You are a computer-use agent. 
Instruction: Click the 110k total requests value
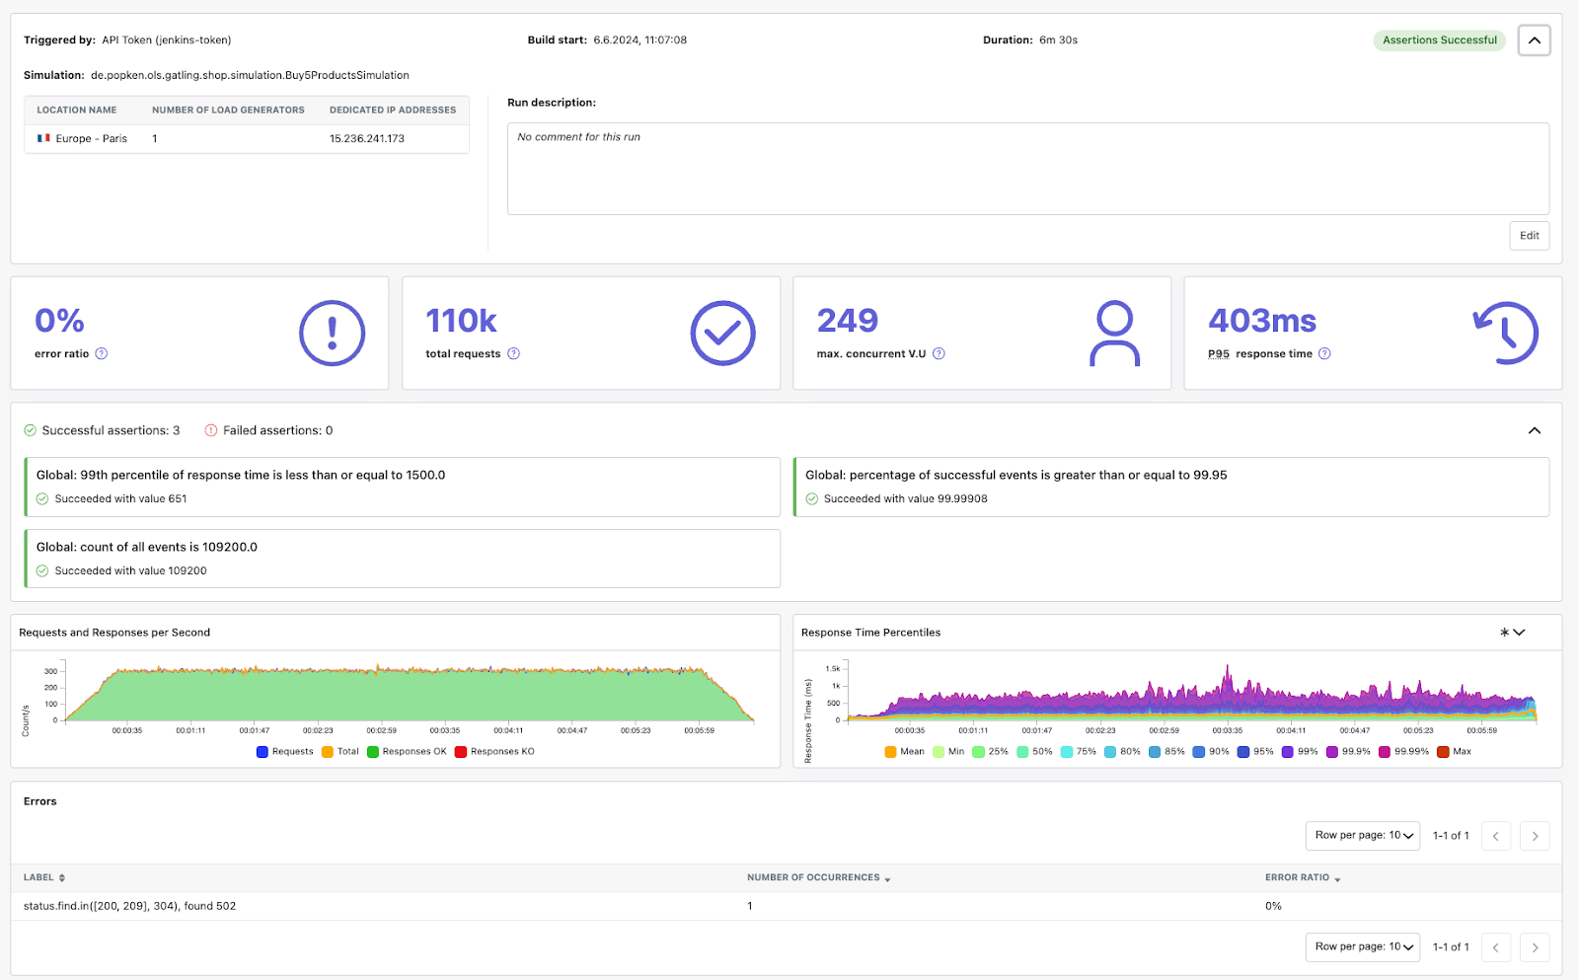pos(461,321)
